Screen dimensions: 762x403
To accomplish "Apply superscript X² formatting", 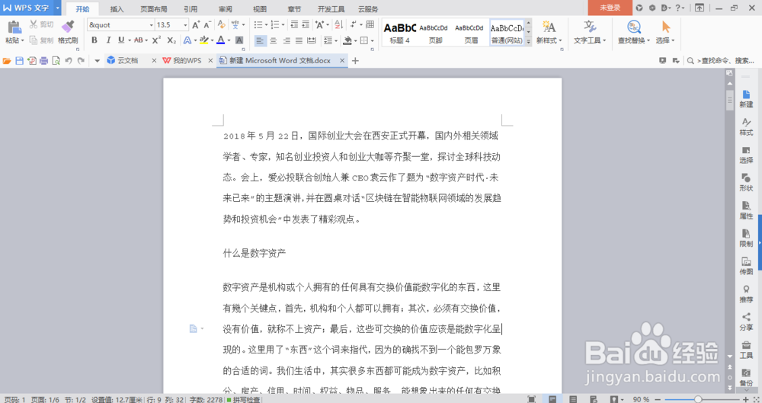I will (x=156, y=40).
